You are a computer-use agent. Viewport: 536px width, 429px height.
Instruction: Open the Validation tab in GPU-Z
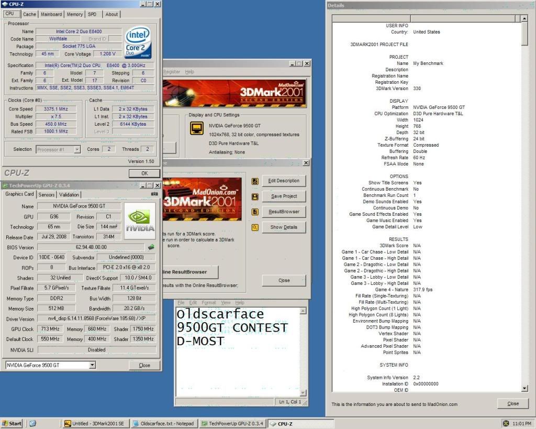(x=69, y=195)
